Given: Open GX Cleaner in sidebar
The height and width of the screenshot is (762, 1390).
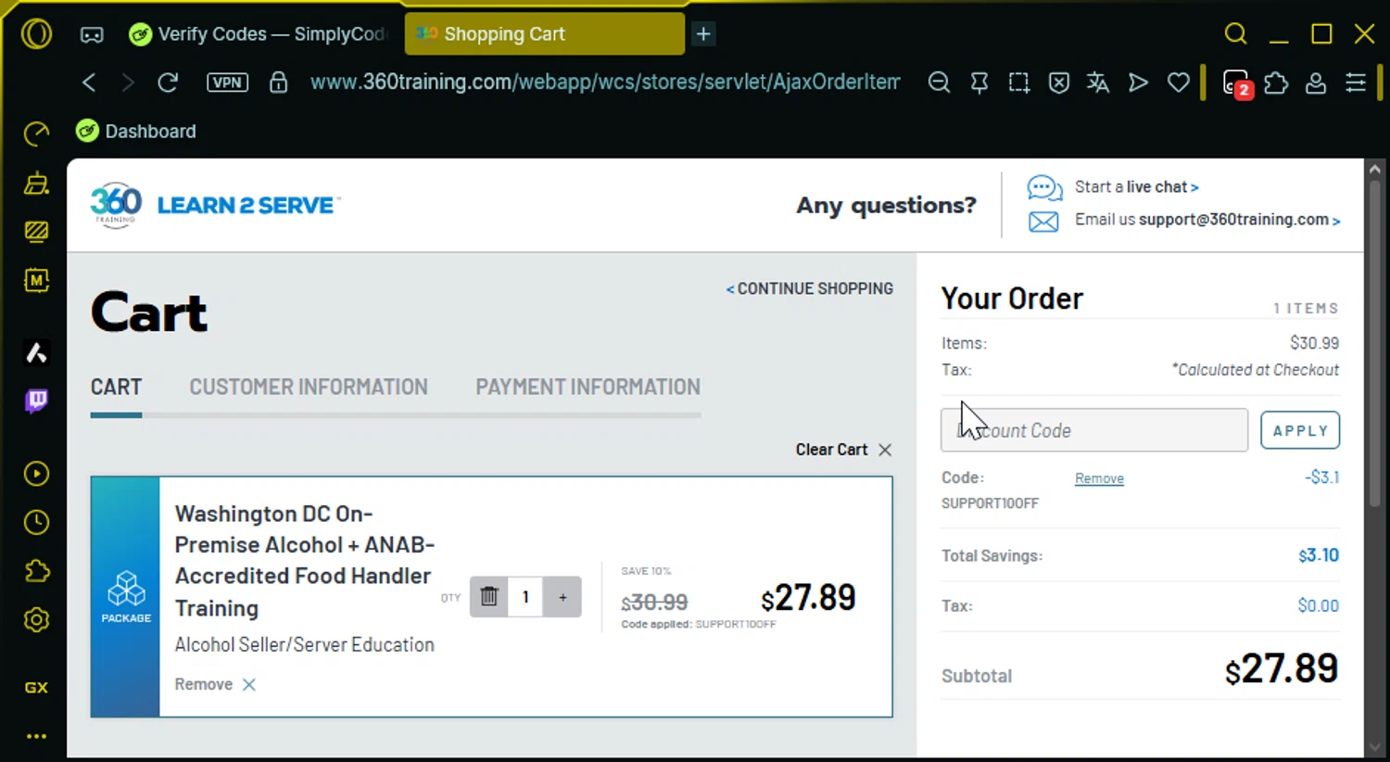Looking at the screenshot, I should [36, 183].
